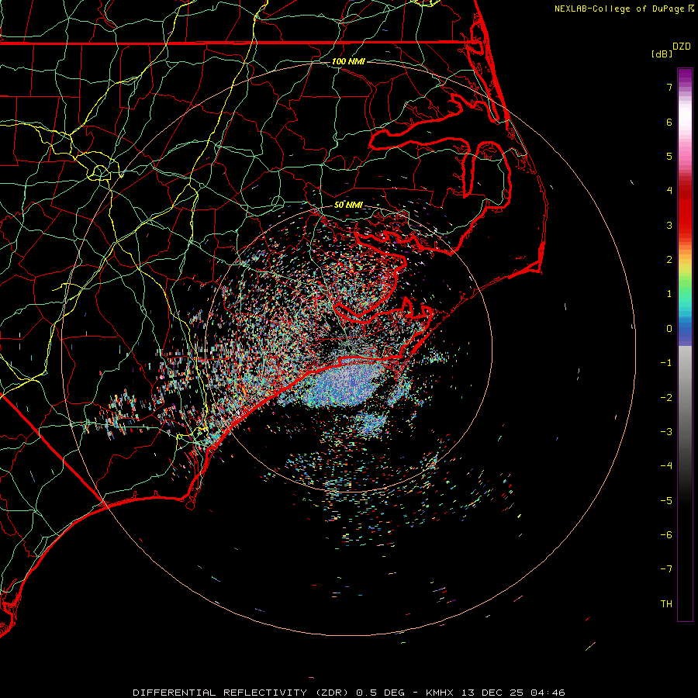Click the -7 value on color scale
698x698 pixels.
point(666,569)
